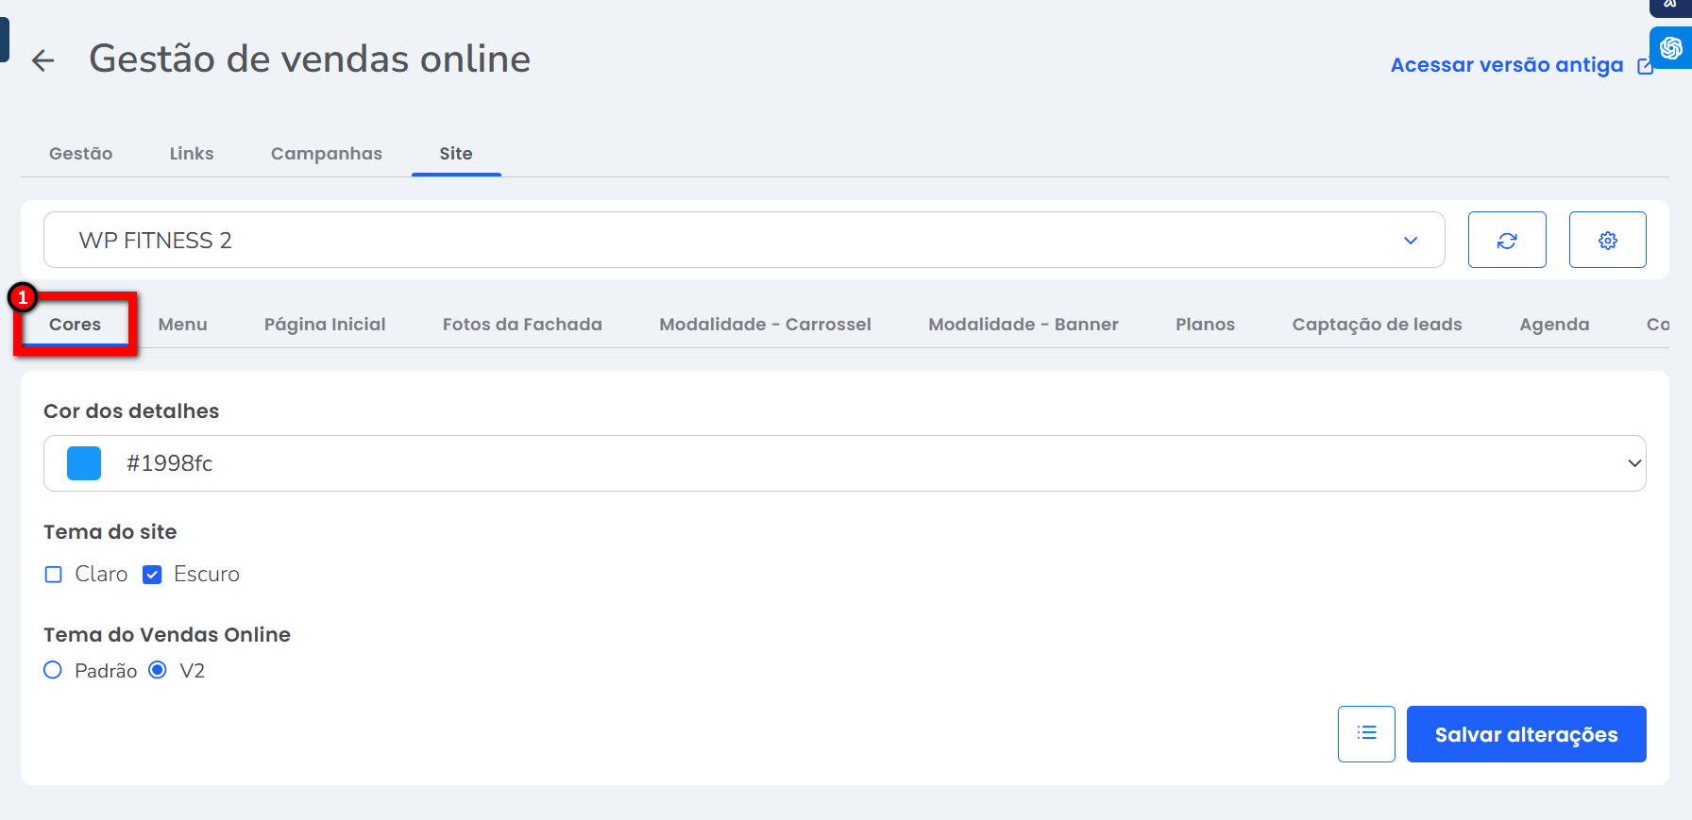Go to the Modalidade - Carrossel tab
Image resolution: width=1692 pixels, height=820 pixels.
point(765,325)
